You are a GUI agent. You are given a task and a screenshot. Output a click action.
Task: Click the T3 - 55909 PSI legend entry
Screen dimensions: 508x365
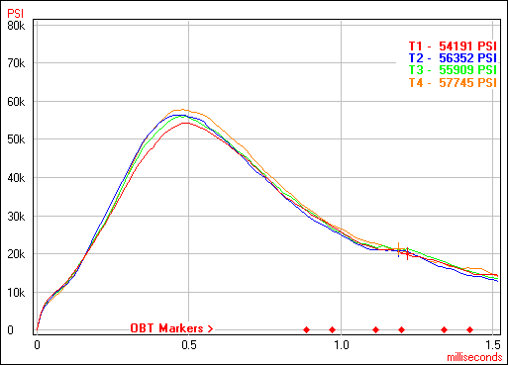pos(453,70)
